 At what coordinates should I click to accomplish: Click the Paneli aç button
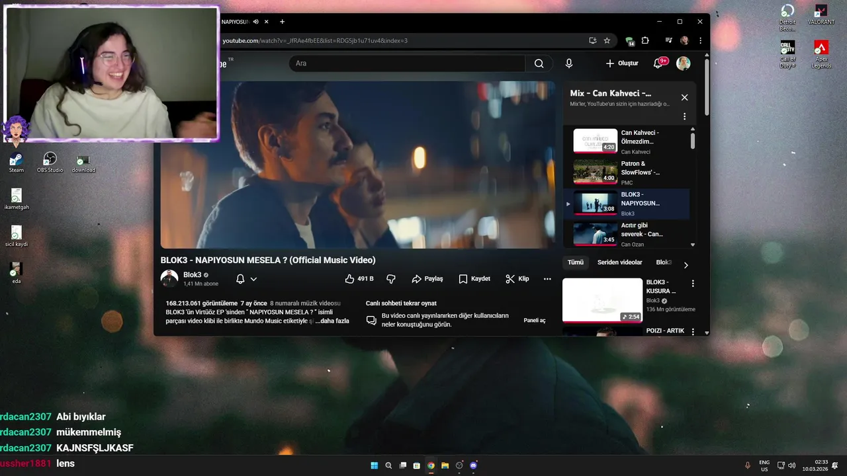pyautogui.click(x=535, y=320)
